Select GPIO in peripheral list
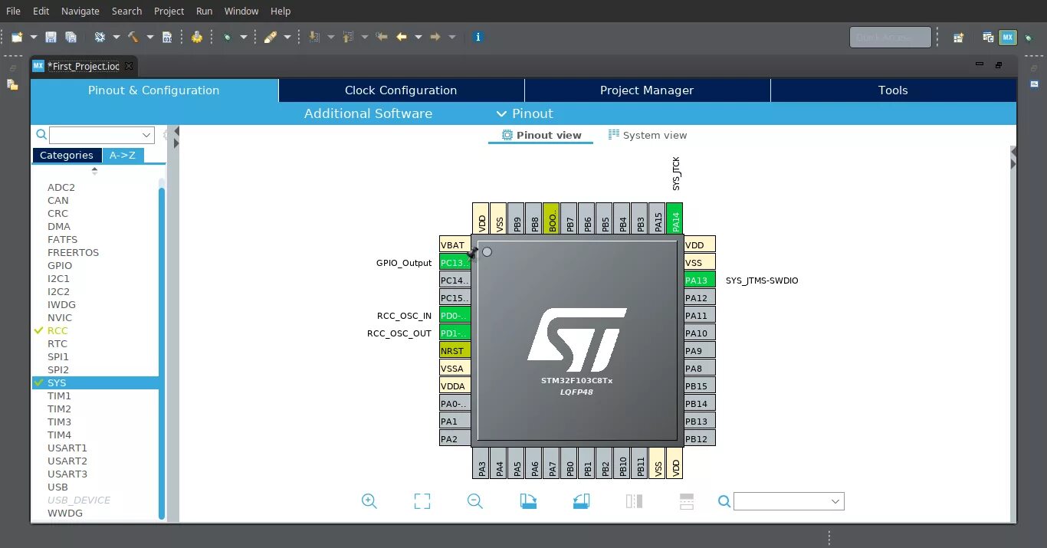 pos(60,265)
